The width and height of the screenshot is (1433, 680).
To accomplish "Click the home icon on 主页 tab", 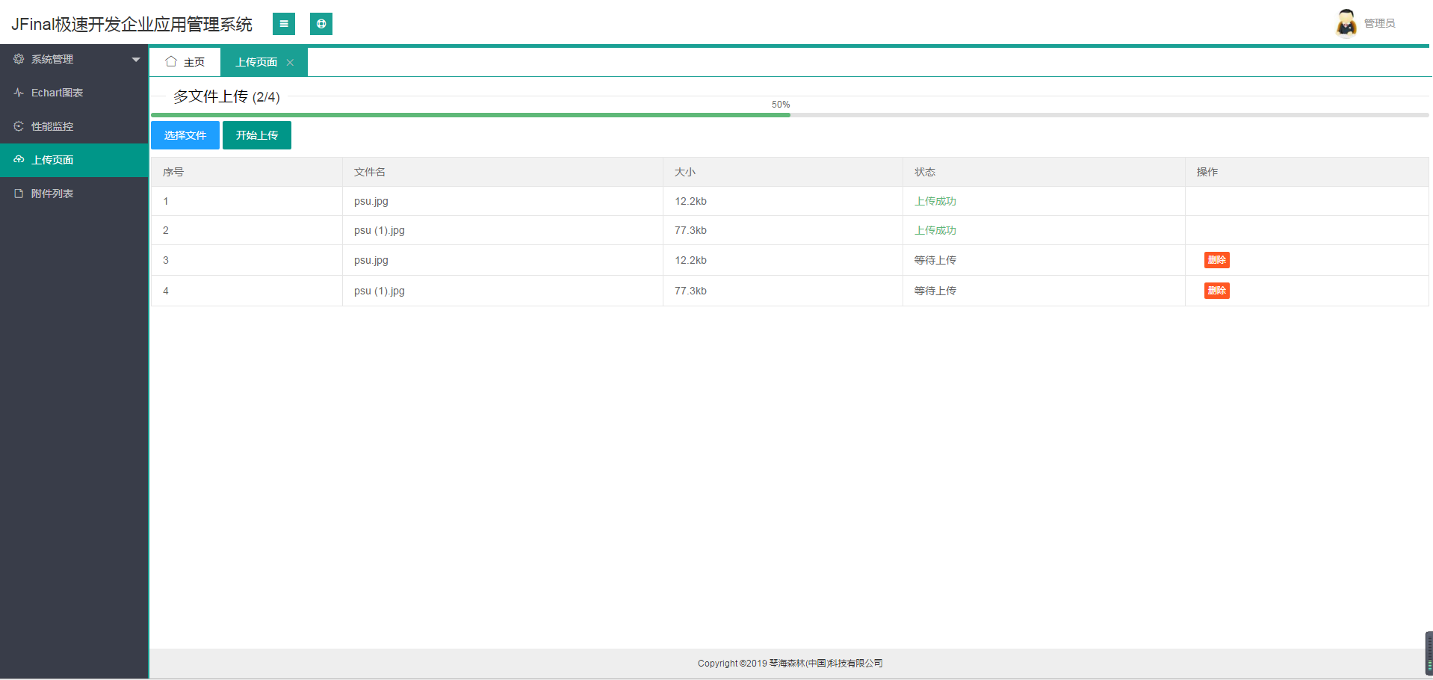I will (171, 61).
